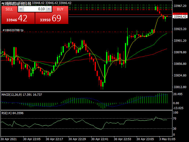Image resolution: width=189 pixels, height=142 pixels.
Task: Click the 30 Apr 22:53 time label
Action: point(122,139)
